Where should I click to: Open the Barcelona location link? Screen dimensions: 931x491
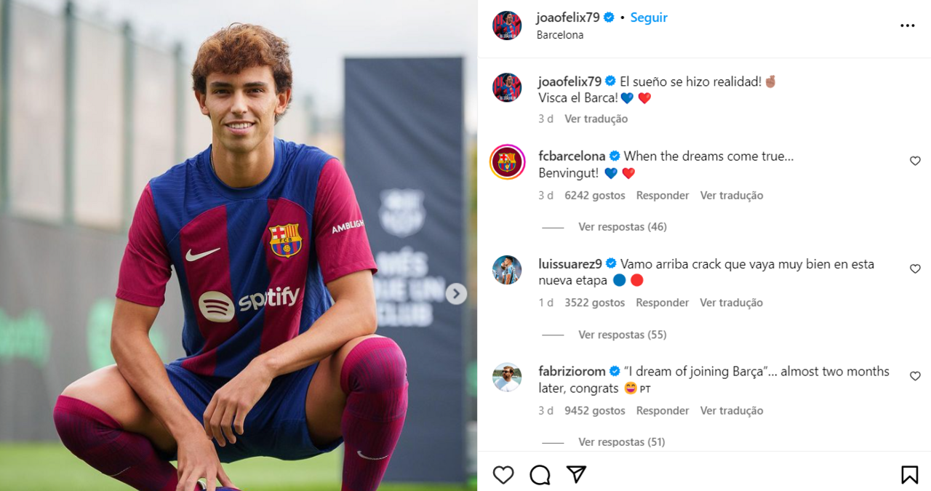560,35
